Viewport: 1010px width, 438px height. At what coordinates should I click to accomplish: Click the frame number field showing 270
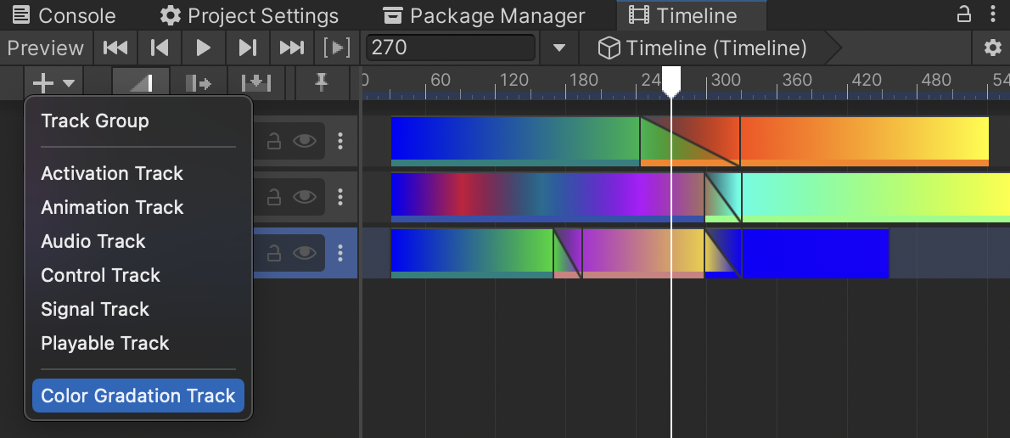click(450, 48)
